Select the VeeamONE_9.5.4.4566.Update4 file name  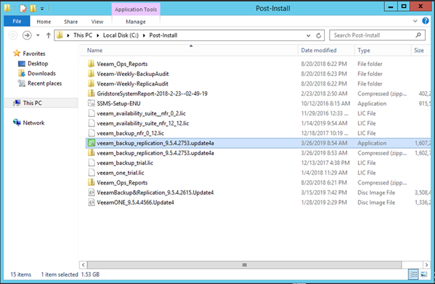click(135, 203)
